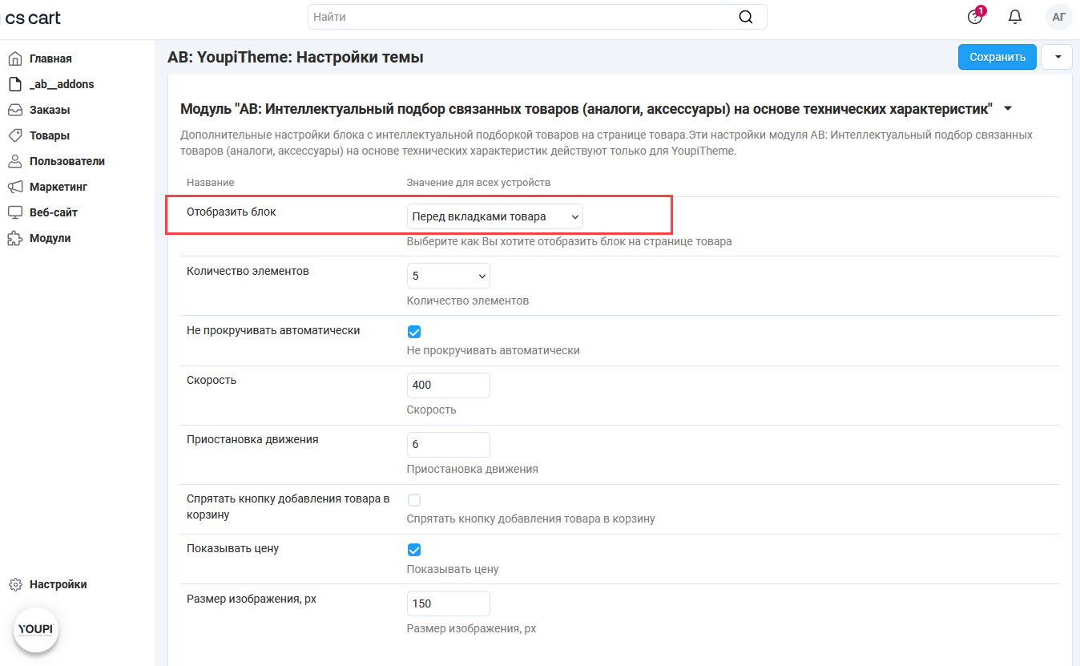Click hint 'Выберите как Вы хотите отобразить блок'

click(570, 241)
